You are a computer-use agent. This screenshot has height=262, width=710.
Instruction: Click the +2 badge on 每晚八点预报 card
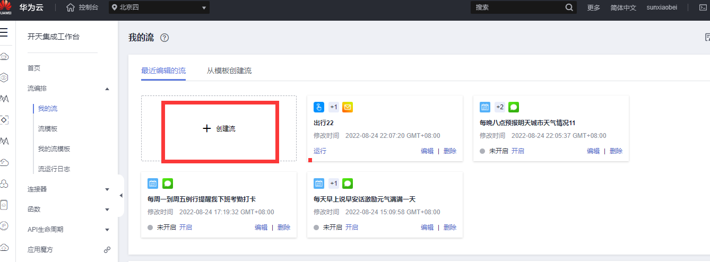coord(499,107)
